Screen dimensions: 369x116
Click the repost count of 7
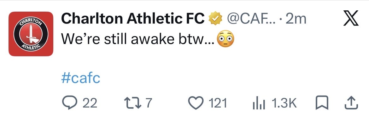pyautogui.click(x=149, y=103)
